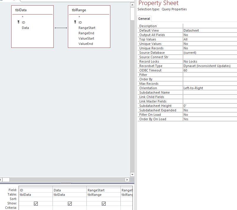Click the Table cell under the ID column
This screenshot has height=210, width=237.
click(36, 195)
